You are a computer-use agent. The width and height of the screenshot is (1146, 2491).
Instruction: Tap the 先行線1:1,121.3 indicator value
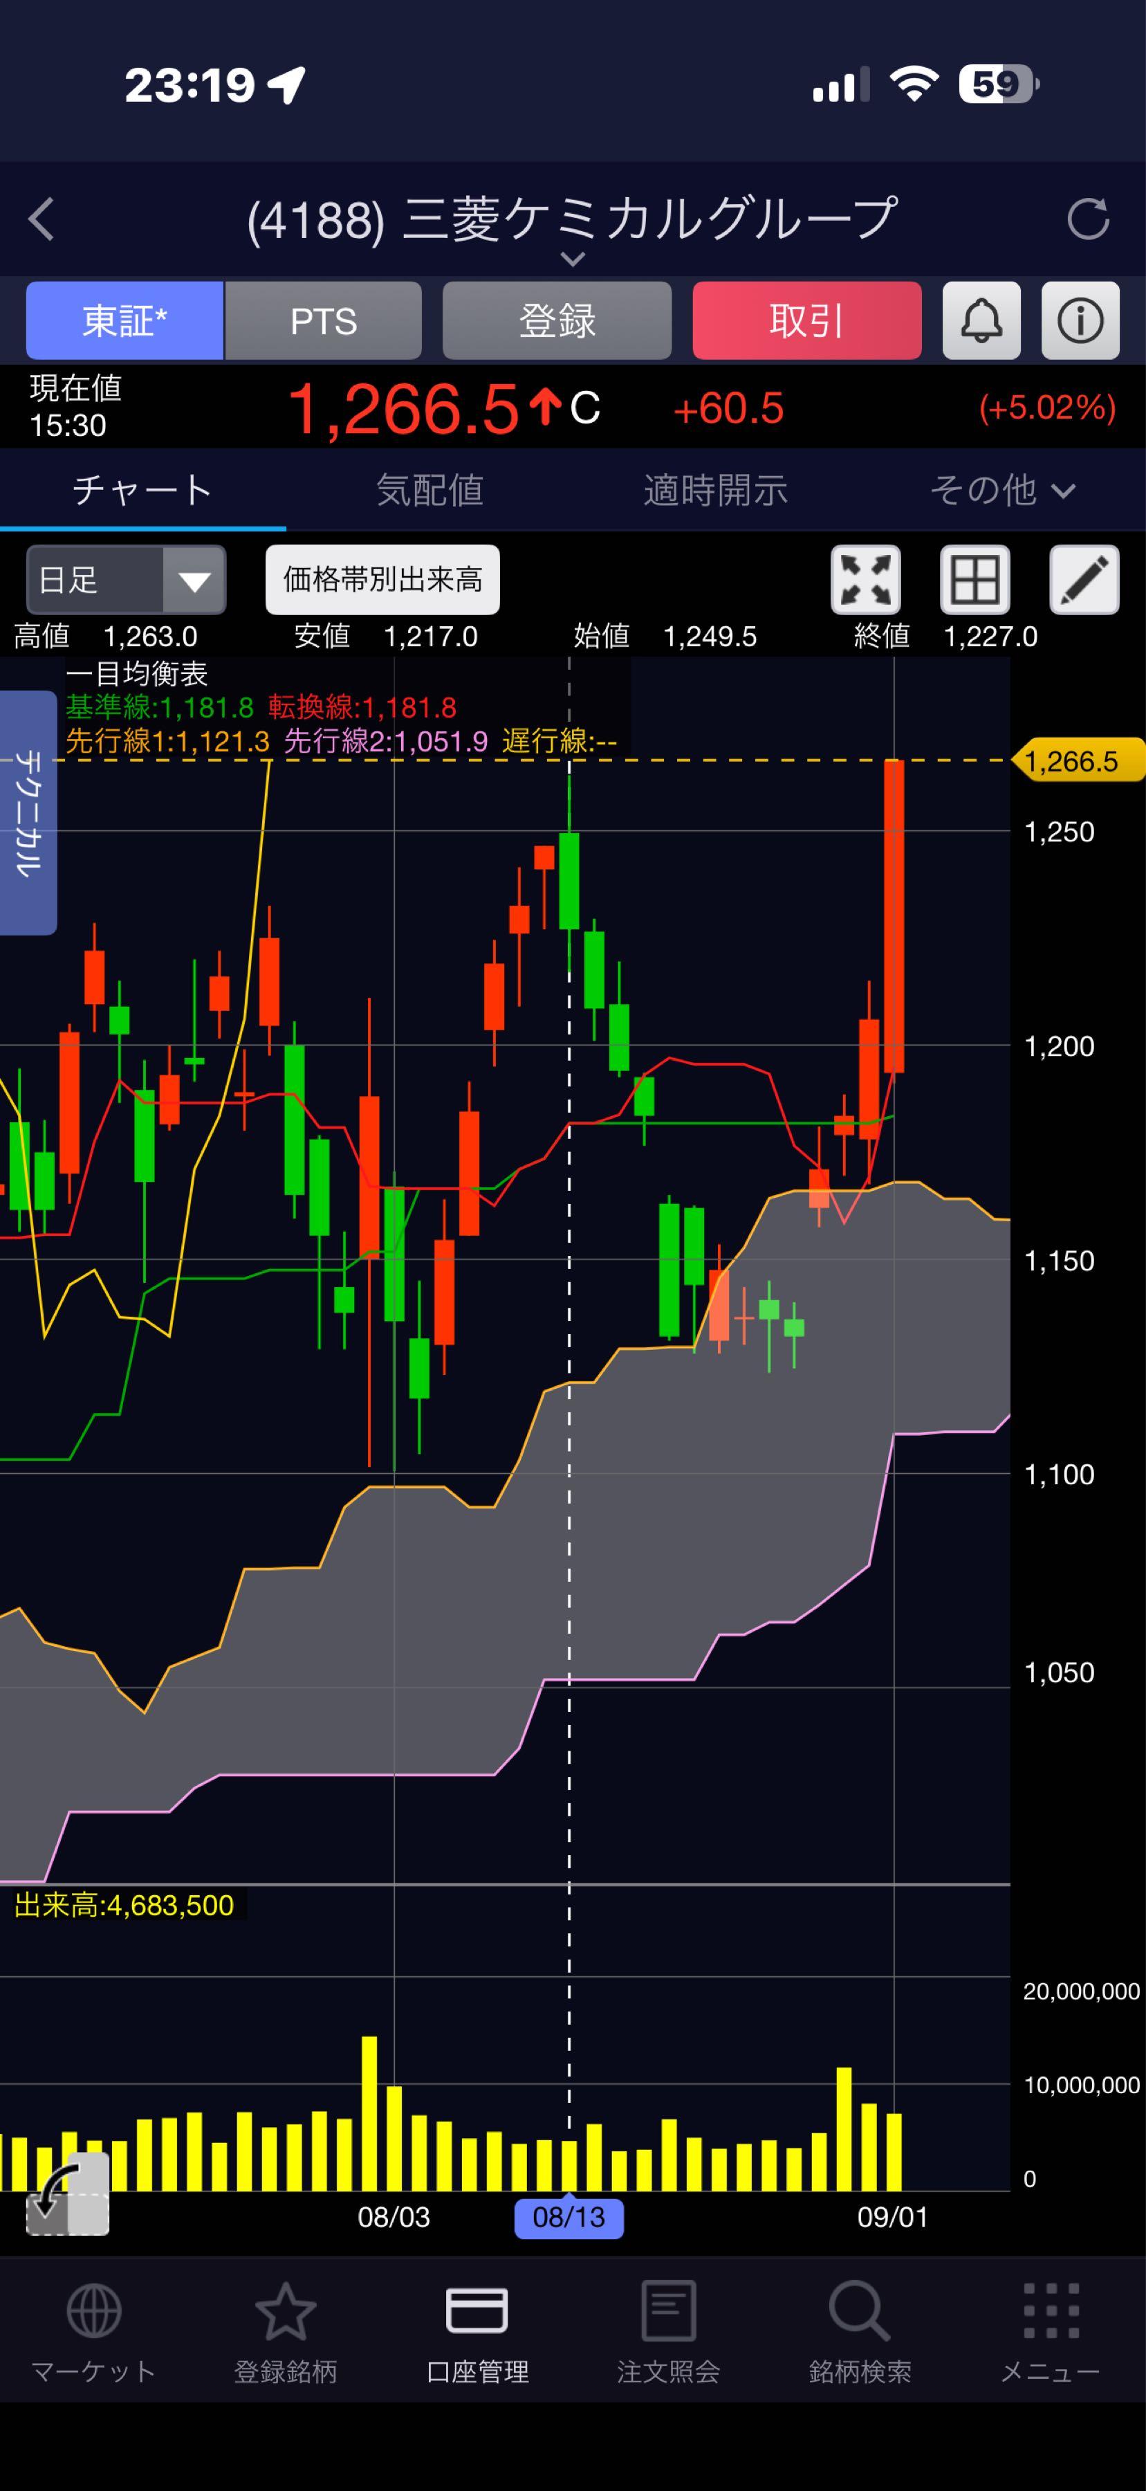[x=167, y=742]
